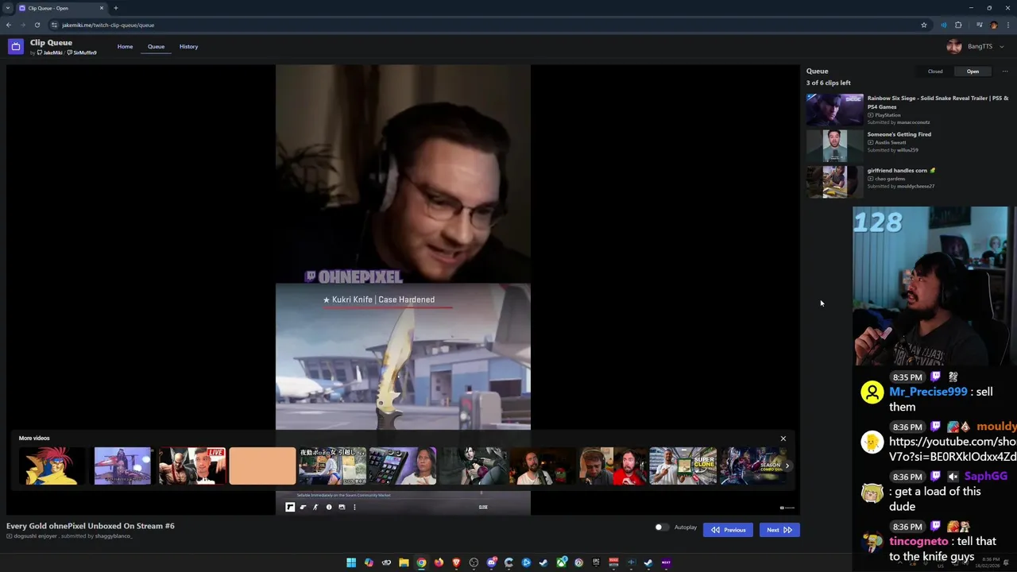The height and width of the screenshot is (572, 1017).
Task: Open media controls icon in toolbar
Action: (x=979, y=25)
